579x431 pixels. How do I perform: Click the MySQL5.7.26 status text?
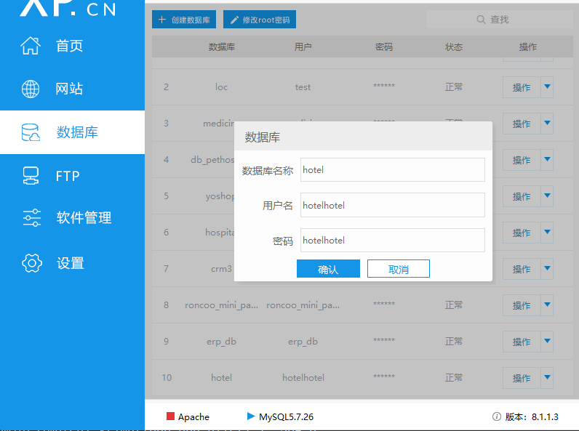[x=286, y=417]
